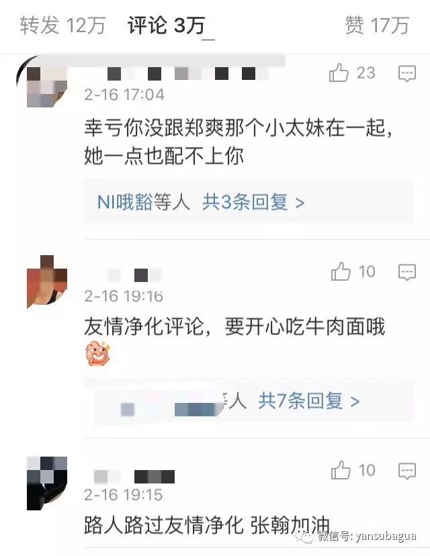Viewport: 430px width, 556px height.
Task: Tap the comment 路人路过友情净化
Action: 207,525
